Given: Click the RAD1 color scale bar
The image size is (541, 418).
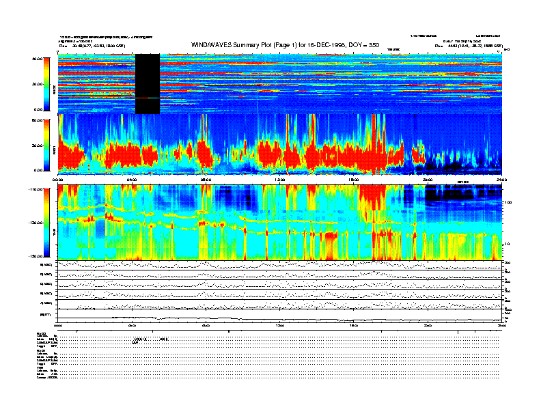Looking at the screenshot, I should tap(46, 145).
